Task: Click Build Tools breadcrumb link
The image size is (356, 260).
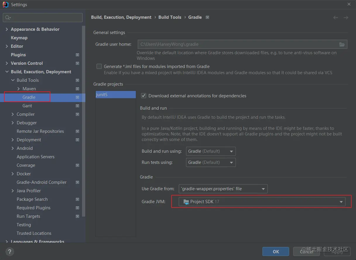Action: (170, 17)
